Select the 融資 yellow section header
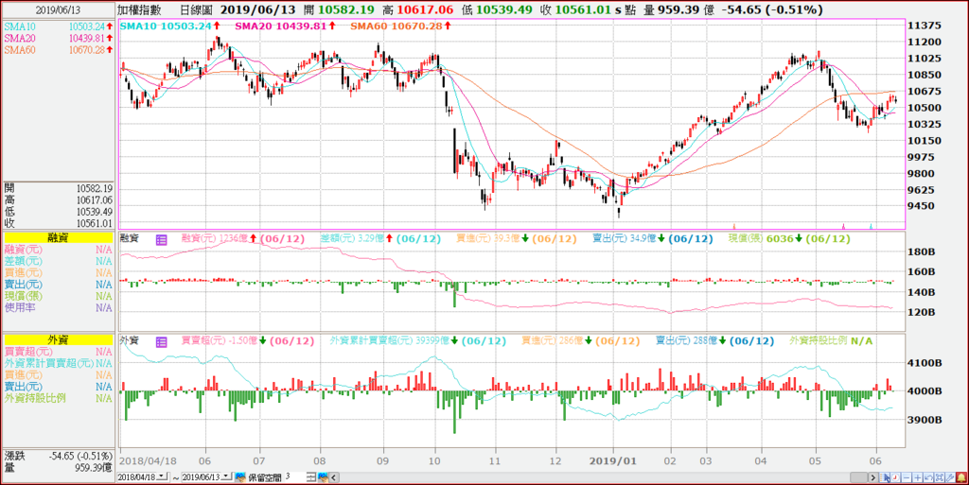Viewport: 969px width, 485px height. click(58, 237)
